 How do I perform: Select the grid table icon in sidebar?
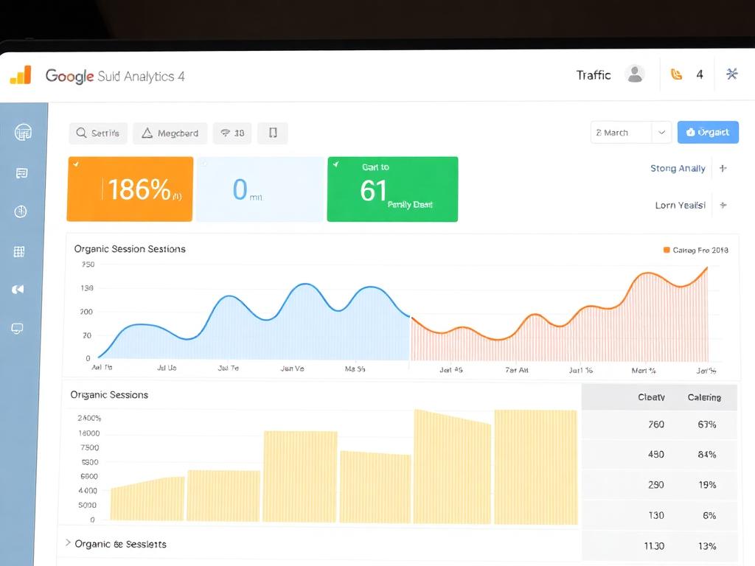coord(19,251)
